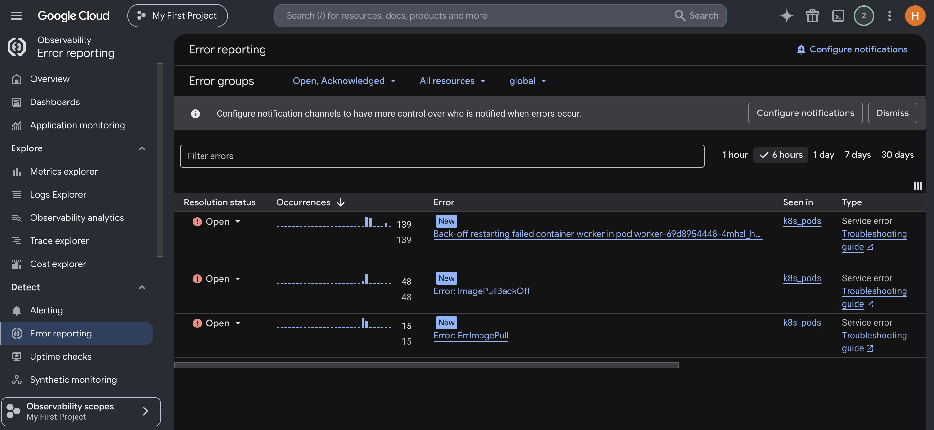The height and width of the screenshot is (430, 934).
Task: Click the Trace explorer icon
Action: click(x=17, y=241)
